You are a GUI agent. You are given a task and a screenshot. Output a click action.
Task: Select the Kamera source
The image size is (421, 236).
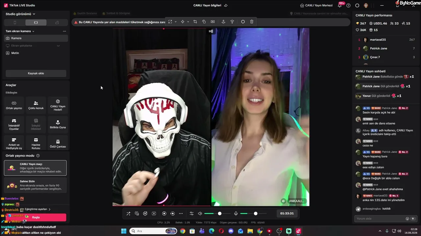[x=36, y=38]
